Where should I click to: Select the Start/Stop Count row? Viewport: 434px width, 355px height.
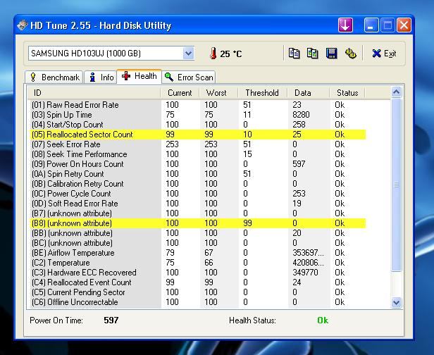[x=198, y=125]
